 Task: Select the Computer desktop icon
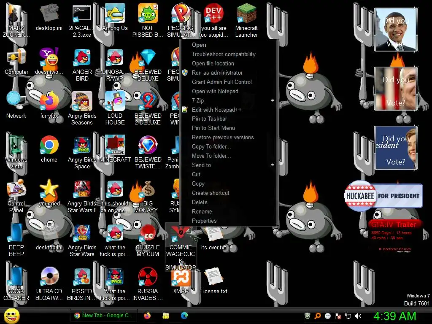[x=16, y=62]
